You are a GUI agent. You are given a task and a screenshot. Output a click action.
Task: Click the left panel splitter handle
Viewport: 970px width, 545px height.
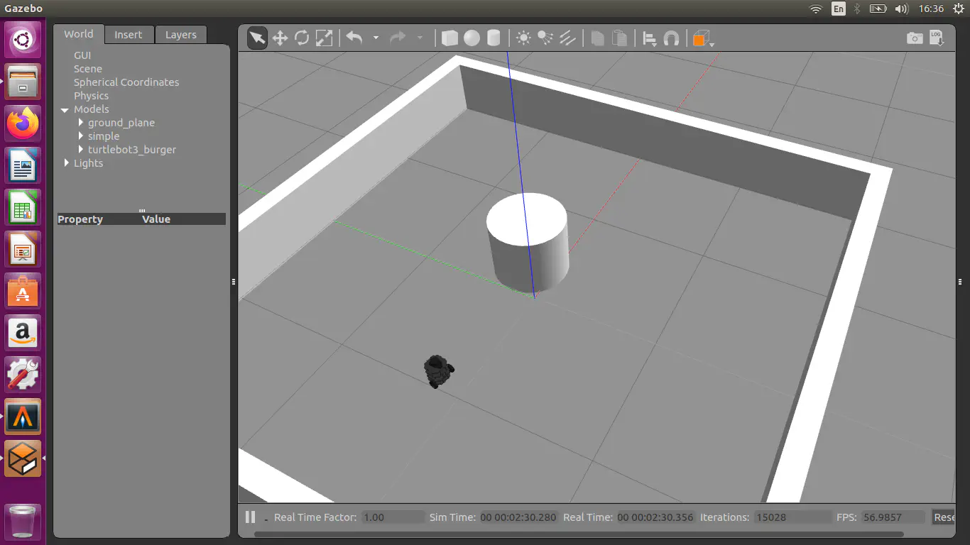(x=234, y=282)
